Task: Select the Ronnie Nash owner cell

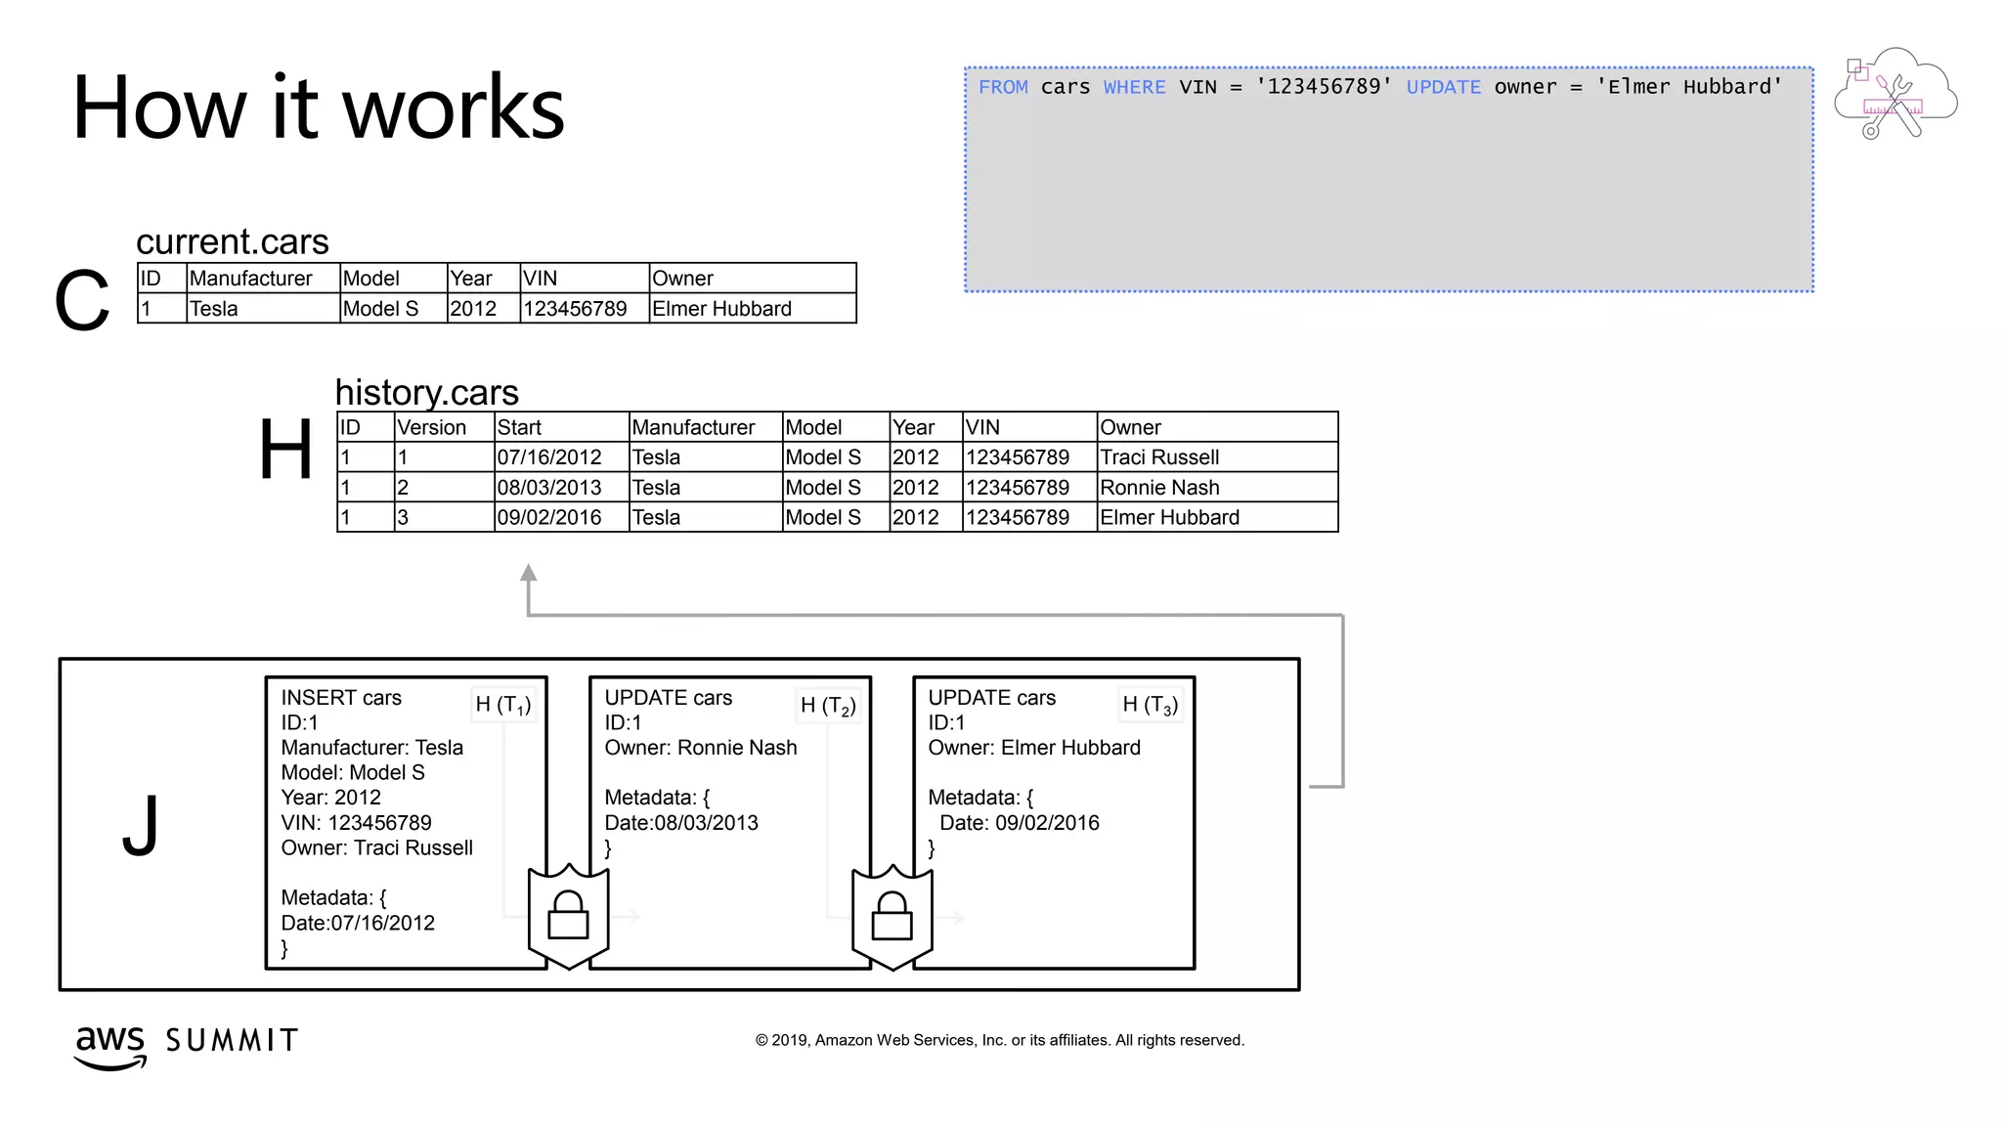Action: 1159,488
